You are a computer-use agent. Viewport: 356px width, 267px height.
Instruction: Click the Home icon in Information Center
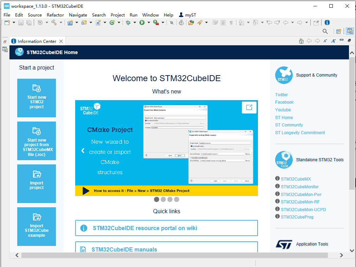(x=301, y=41)
